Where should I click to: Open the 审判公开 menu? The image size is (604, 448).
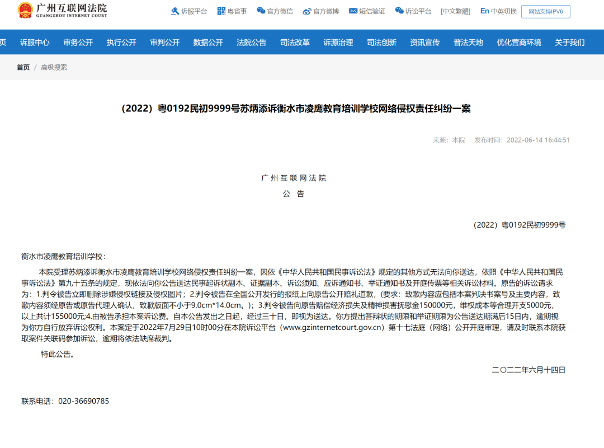(x=165, y=43)
